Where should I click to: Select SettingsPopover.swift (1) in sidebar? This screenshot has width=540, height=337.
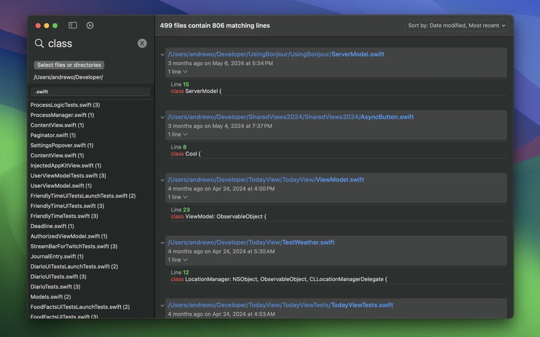(x=62, y=145)
